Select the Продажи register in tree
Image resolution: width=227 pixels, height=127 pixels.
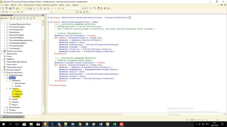[x=12, y=110]
